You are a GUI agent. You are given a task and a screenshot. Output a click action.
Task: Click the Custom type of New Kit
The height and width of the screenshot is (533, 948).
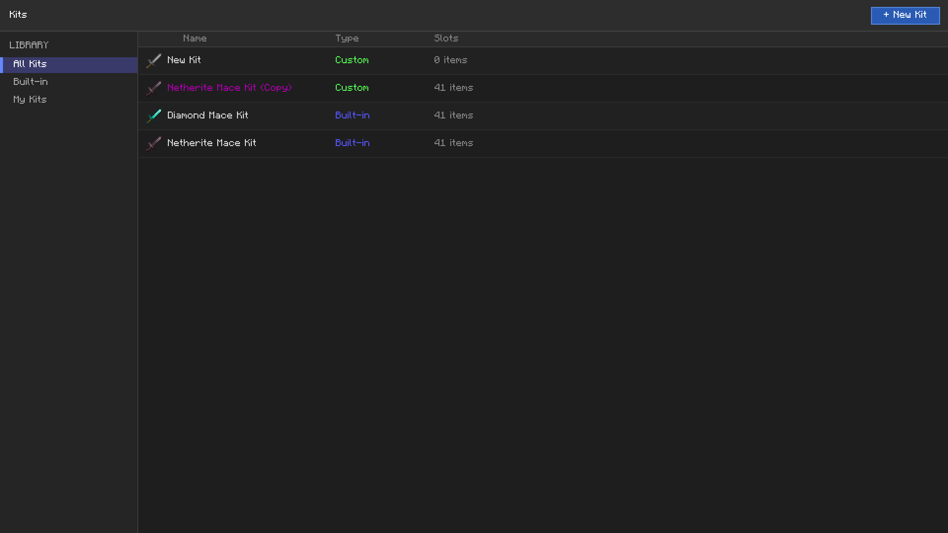(352, 60)
